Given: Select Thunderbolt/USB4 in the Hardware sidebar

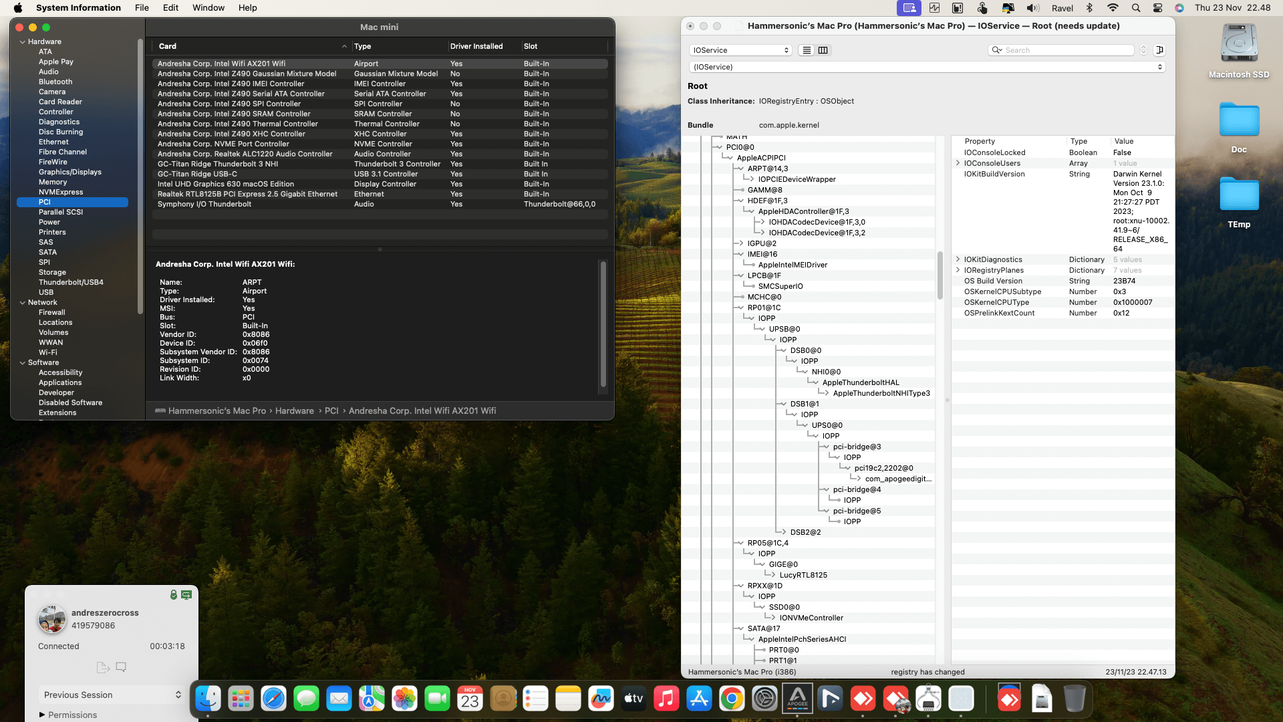Looking at the screenshot, I should click(71, 282).
